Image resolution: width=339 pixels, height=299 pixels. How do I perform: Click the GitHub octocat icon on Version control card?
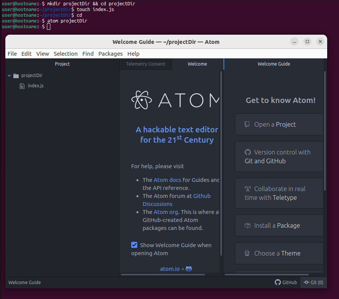coord(248,152)
